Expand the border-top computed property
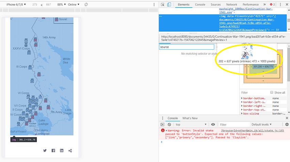 pyautogui.click(x=242, y=110)
